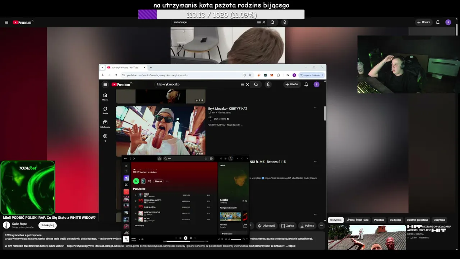
Task: Open the Chrome extensions puzzle menu
Action: coord(278,75)
